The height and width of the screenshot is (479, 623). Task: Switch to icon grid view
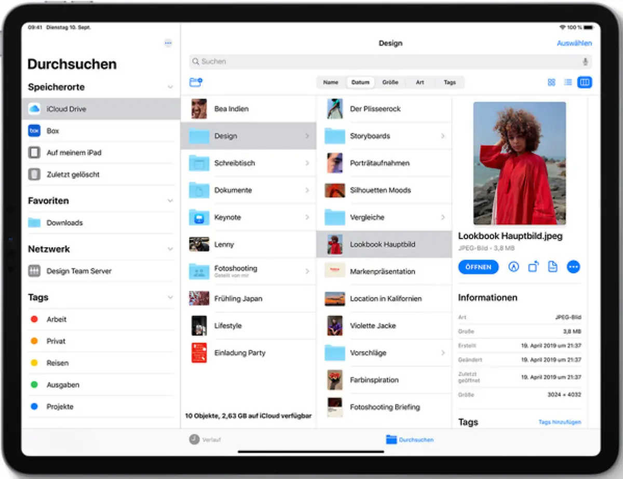tap(551, 82)
